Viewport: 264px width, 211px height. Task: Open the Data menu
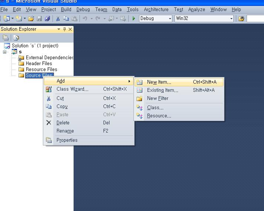tap(117, 9)
